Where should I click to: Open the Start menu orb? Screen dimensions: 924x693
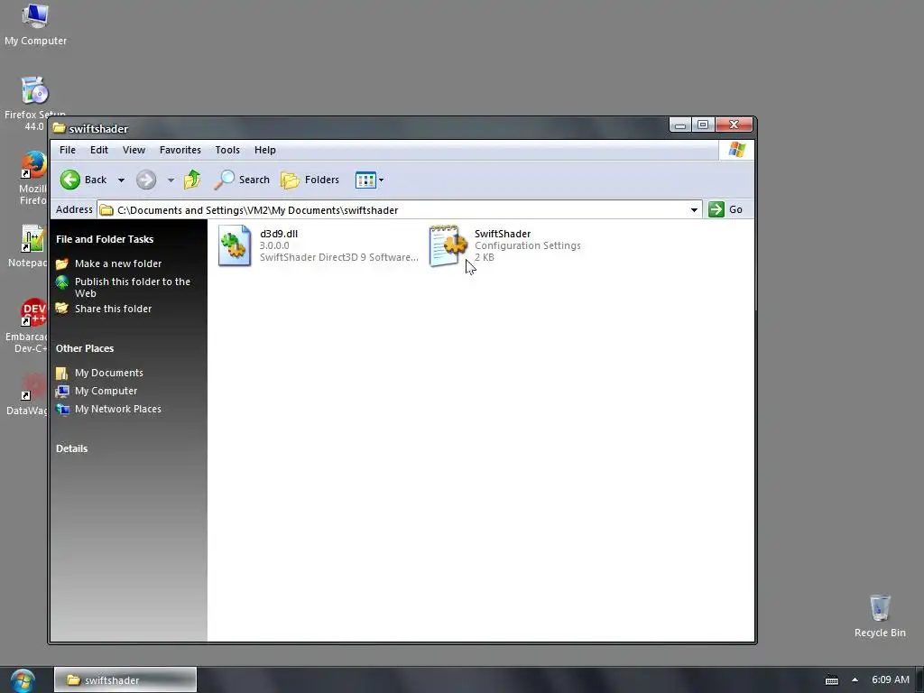23,680
